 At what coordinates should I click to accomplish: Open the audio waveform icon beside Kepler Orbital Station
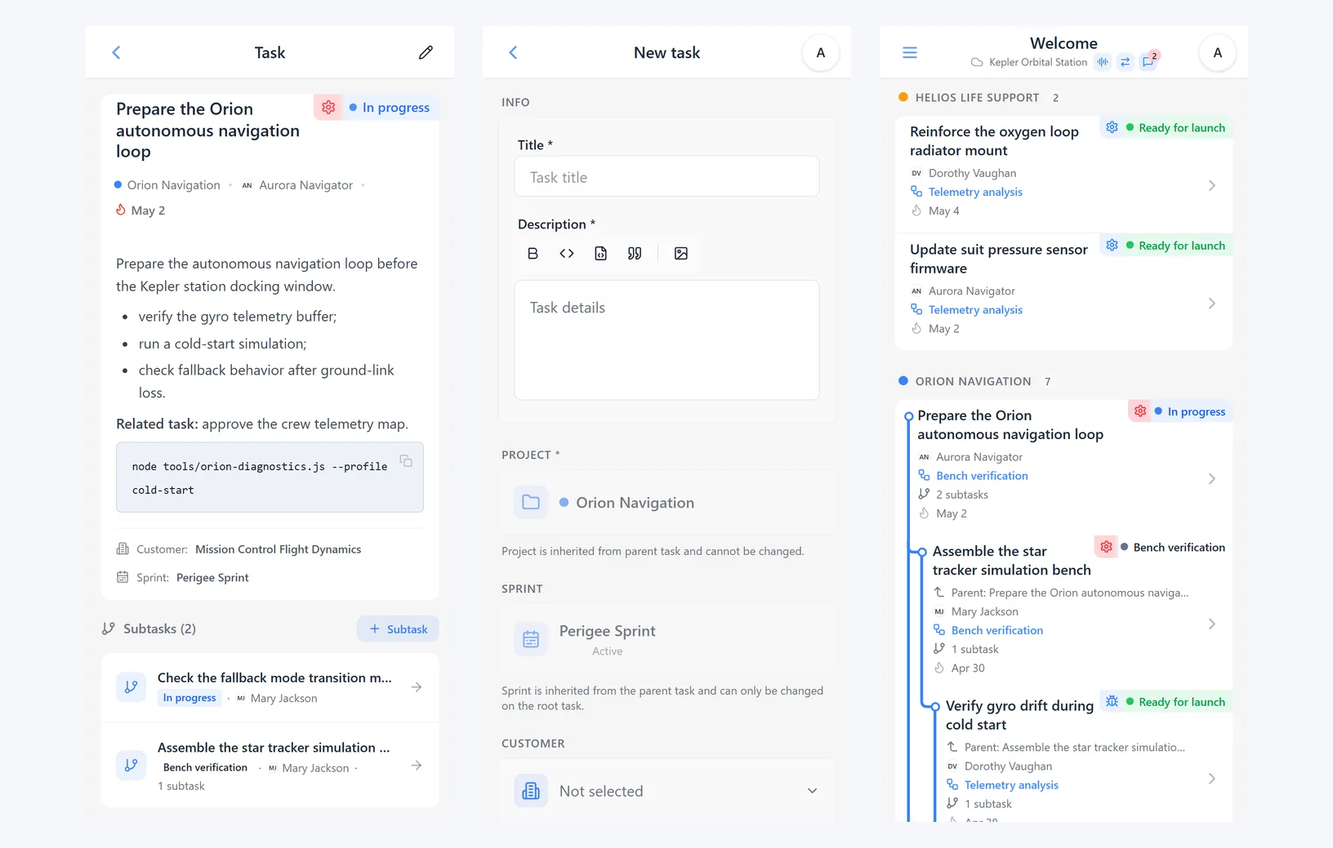tap(1103, 62)
